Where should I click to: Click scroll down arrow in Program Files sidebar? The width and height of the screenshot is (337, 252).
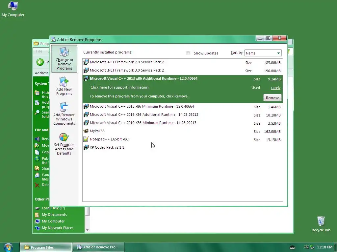(x=87, y=230)
